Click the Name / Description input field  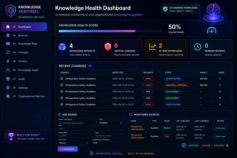coord(77,123)
